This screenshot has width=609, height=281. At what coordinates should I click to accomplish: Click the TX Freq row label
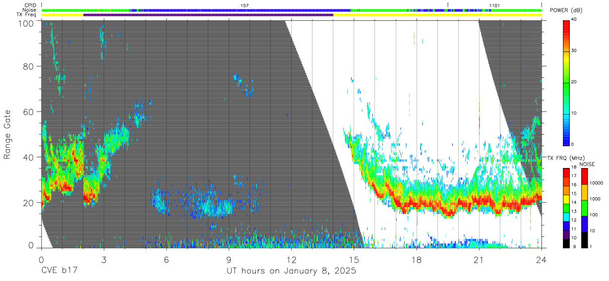coord(27,15)
